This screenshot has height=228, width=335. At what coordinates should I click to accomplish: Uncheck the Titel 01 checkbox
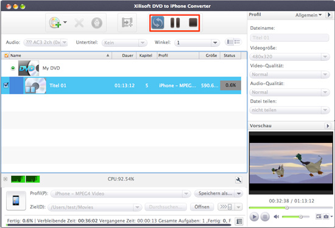[x=6, y=85]
